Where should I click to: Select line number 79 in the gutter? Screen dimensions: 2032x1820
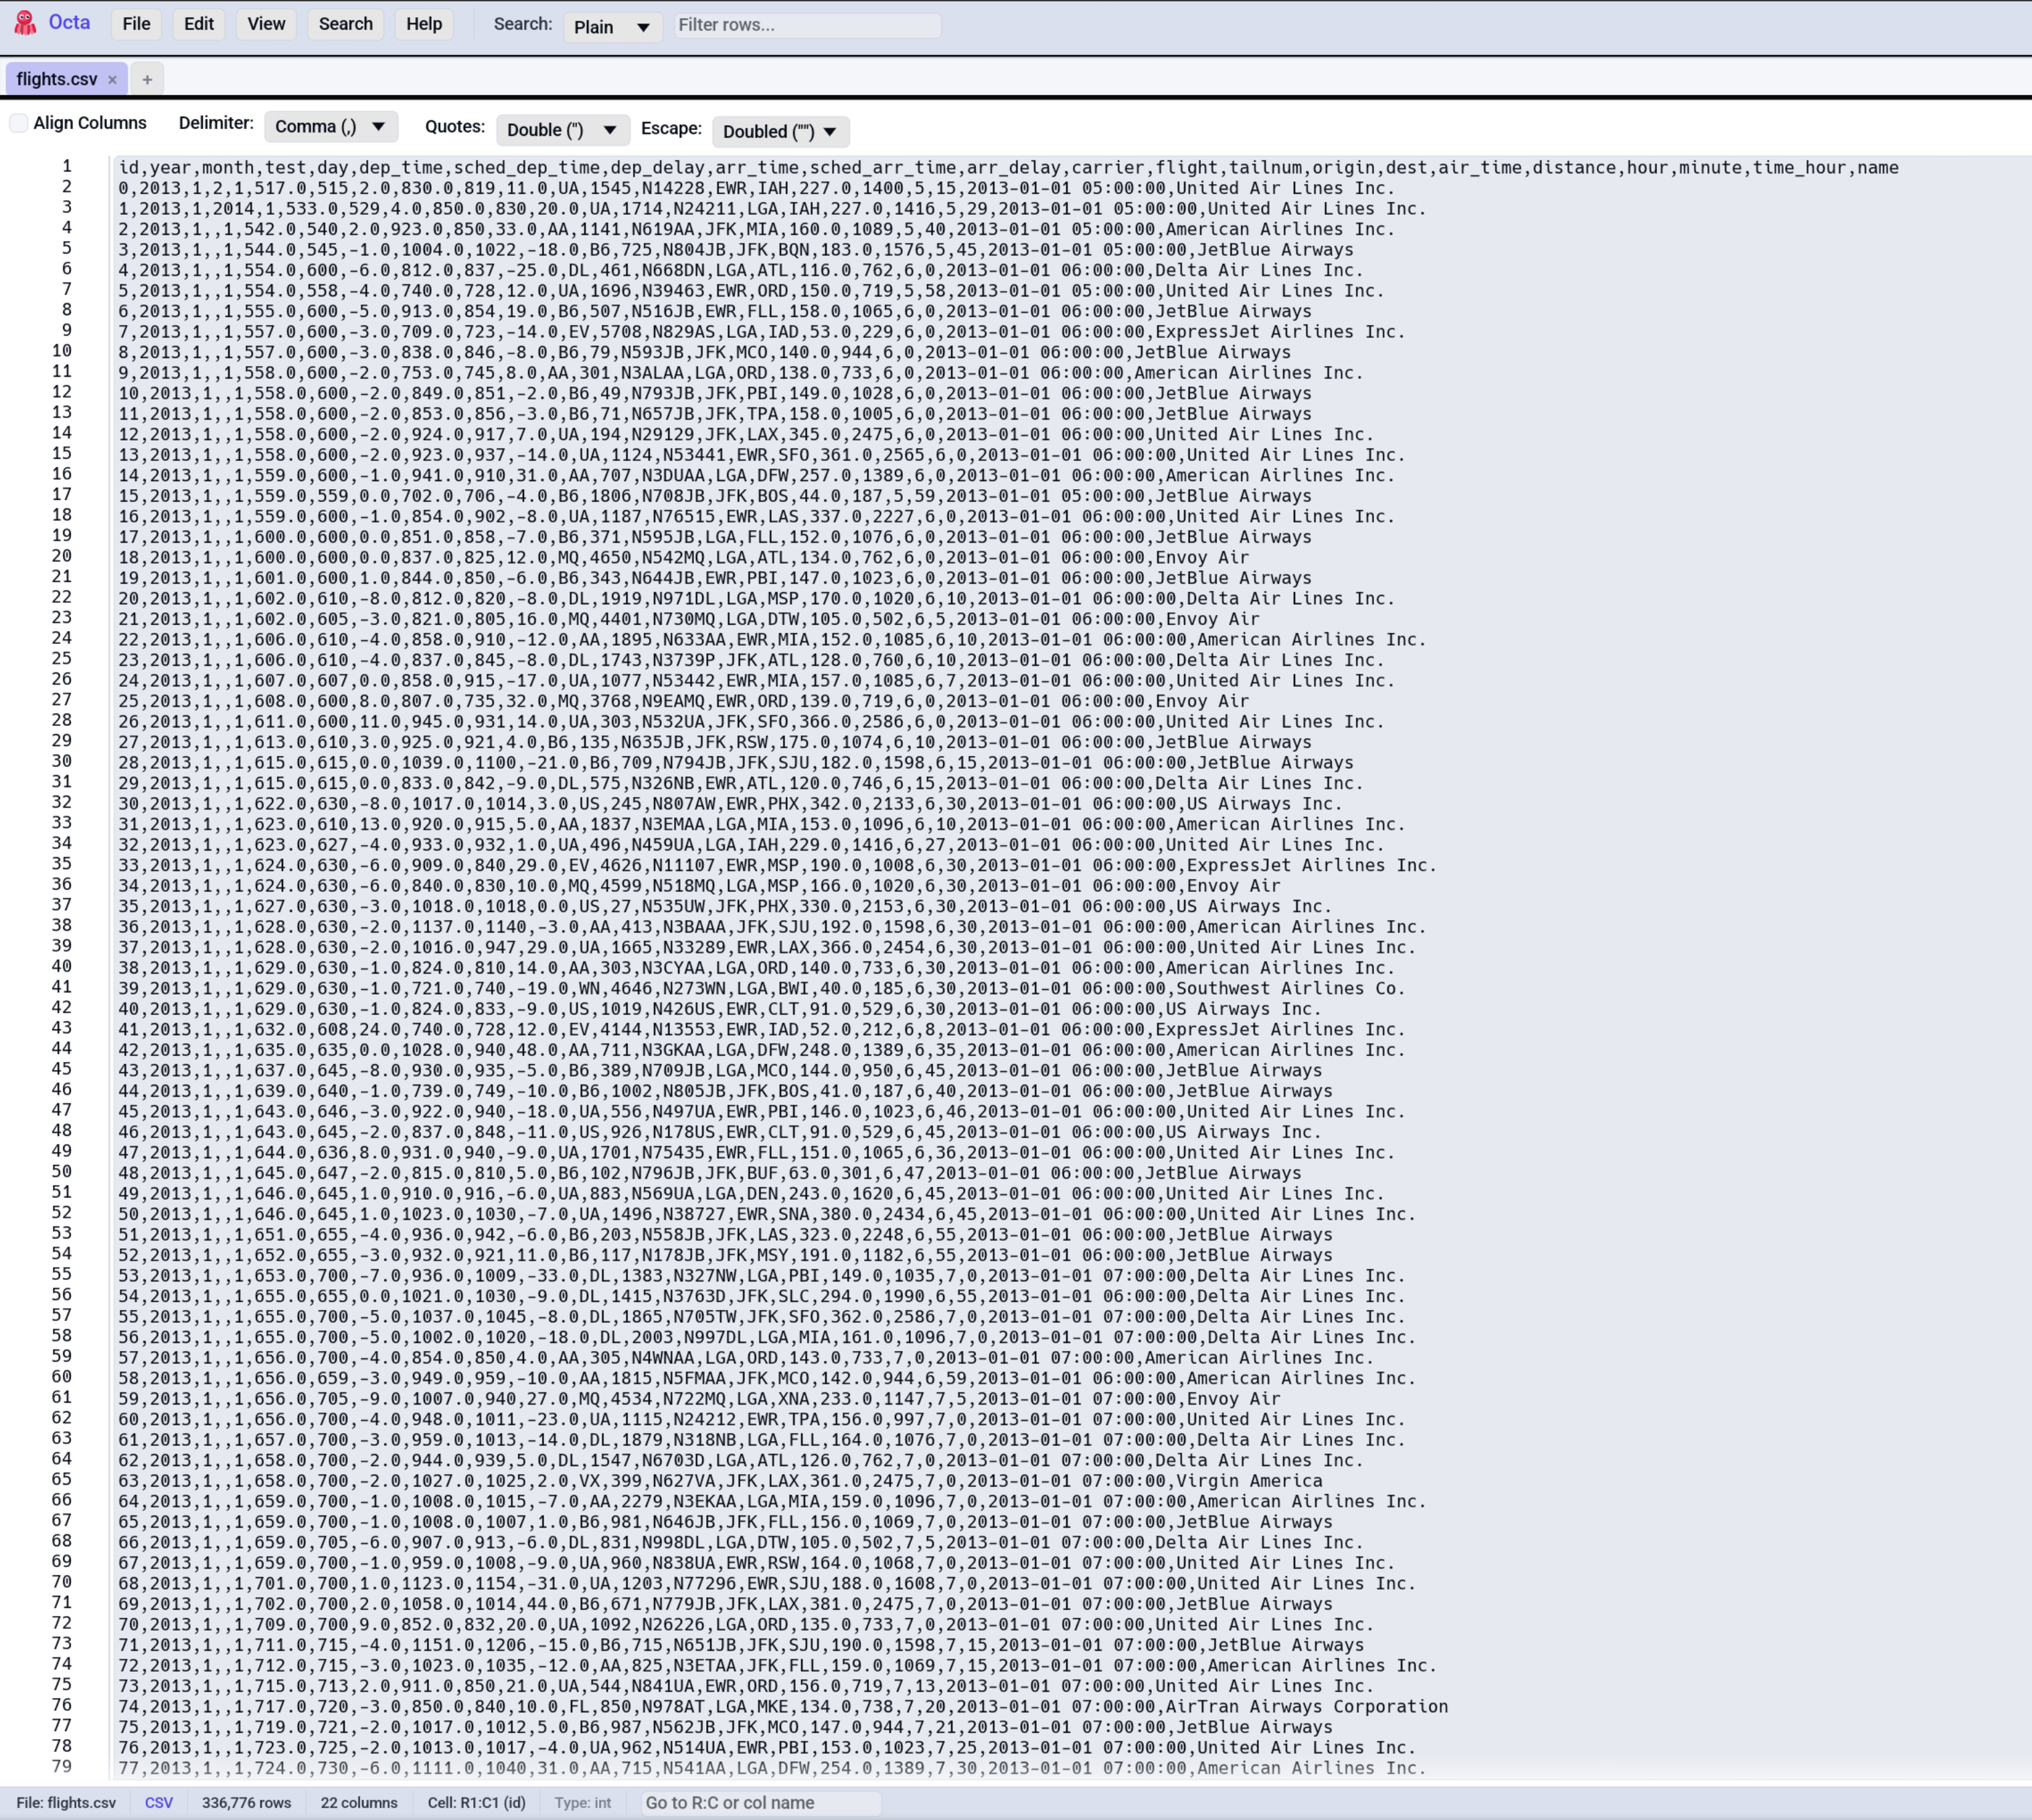coord(62,1766)
